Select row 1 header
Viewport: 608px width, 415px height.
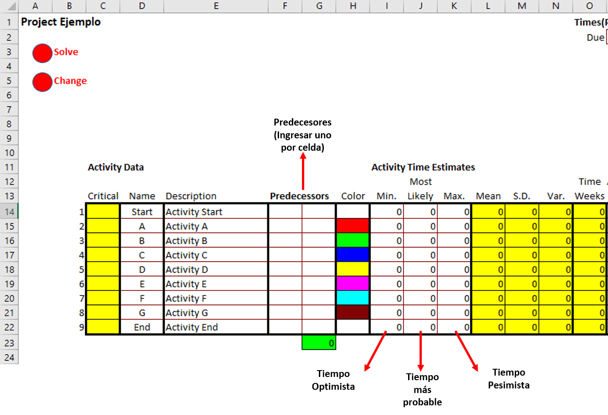tap(9, 22)
